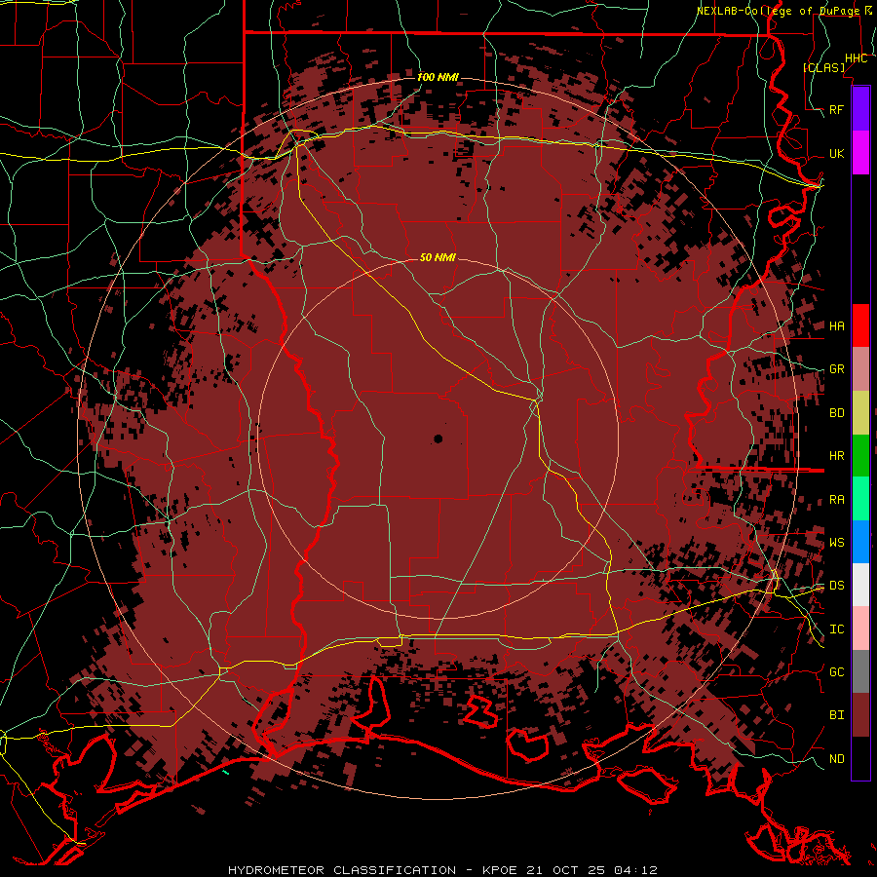Click the ND black legend swatch

pos(860,758)
